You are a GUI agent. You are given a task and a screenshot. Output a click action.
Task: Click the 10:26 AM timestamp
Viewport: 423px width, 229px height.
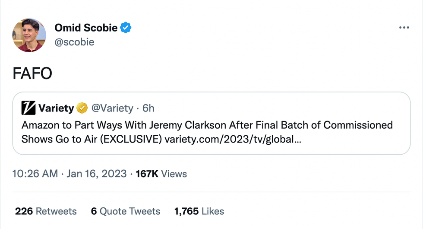35,174
